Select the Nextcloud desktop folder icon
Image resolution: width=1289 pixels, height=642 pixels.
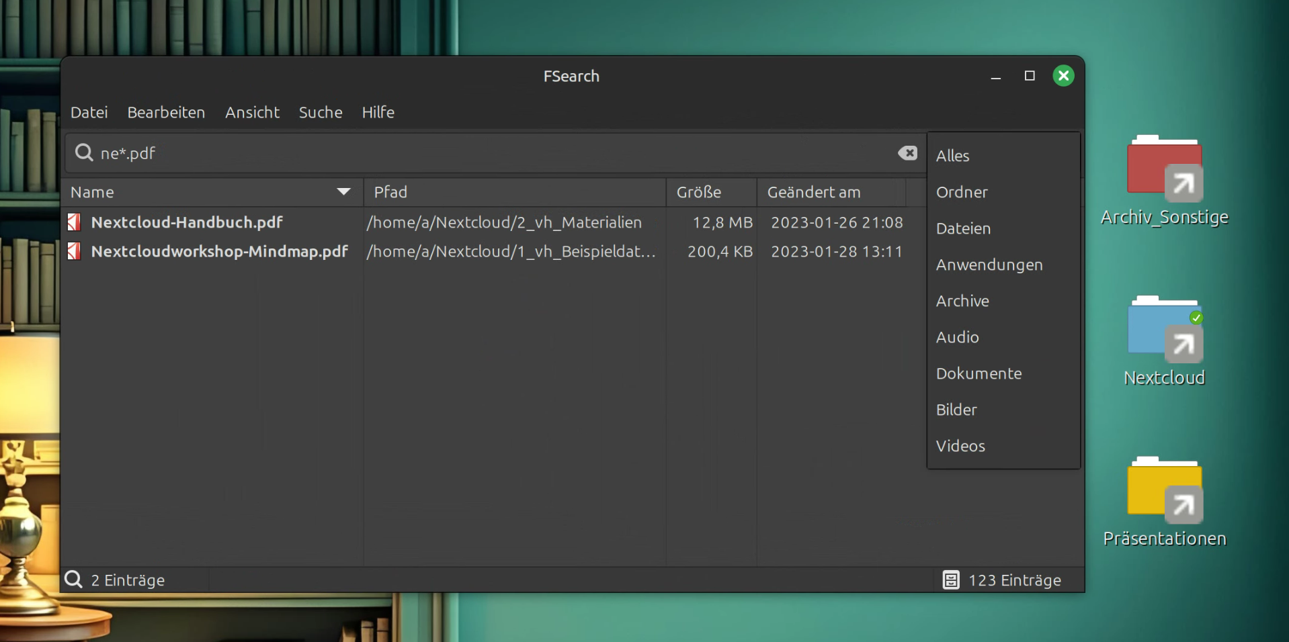[x=1165, y=328]
